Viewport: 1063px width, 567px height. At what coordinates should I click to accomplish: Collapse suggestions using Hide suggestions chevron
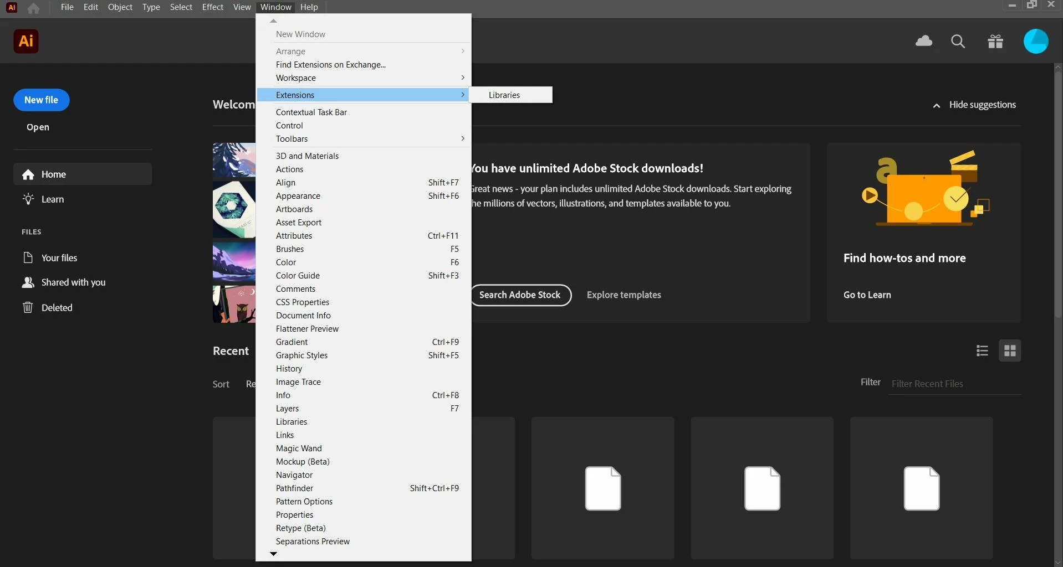coord(937,105)
